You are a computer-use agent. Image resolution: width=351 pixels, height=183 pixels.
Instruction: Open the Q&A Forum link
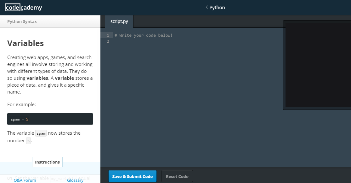pyautogui.click(x=25, y=180)
